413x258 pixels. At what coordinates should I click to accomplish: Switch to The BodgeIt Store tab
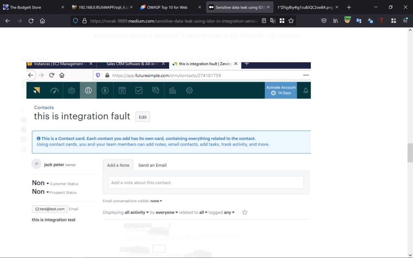pyautogui.click(x=34, y=7)
